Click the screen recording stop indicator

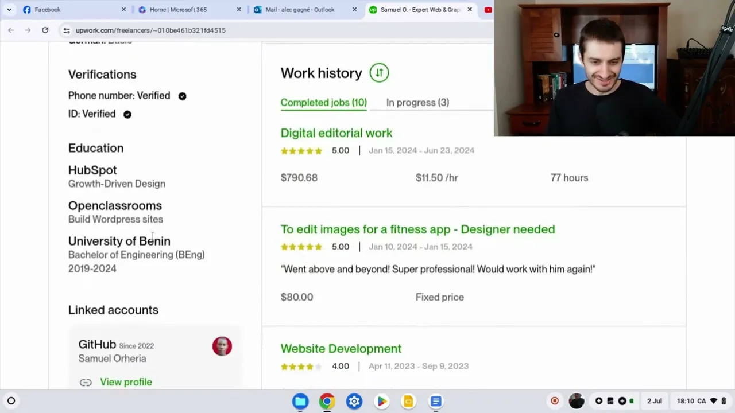555,401
